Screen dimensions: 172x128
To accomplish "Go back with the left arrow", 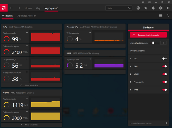I will (x=11, y=8).
